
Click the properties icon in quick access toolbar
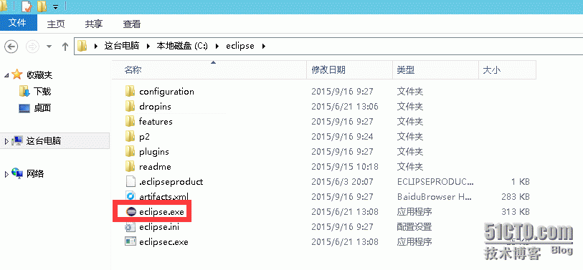click(27, 6)
